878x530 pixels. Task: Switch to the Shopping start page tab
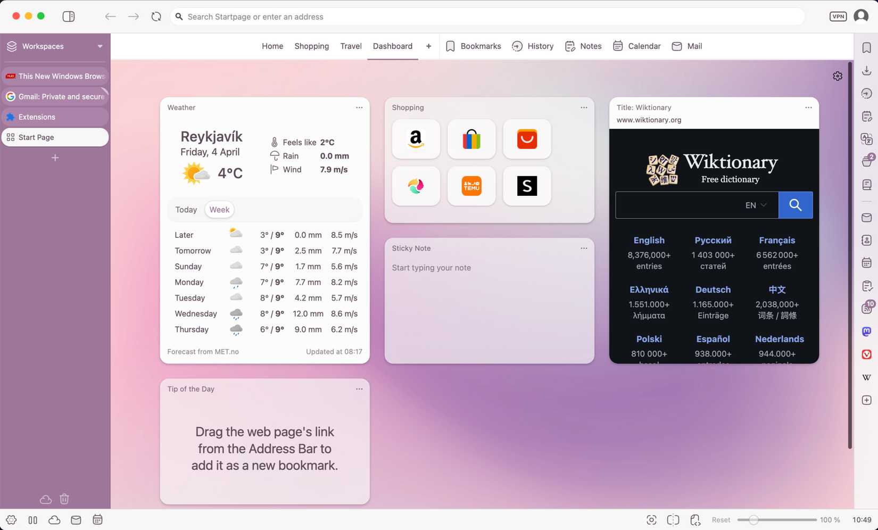(311, 46)
